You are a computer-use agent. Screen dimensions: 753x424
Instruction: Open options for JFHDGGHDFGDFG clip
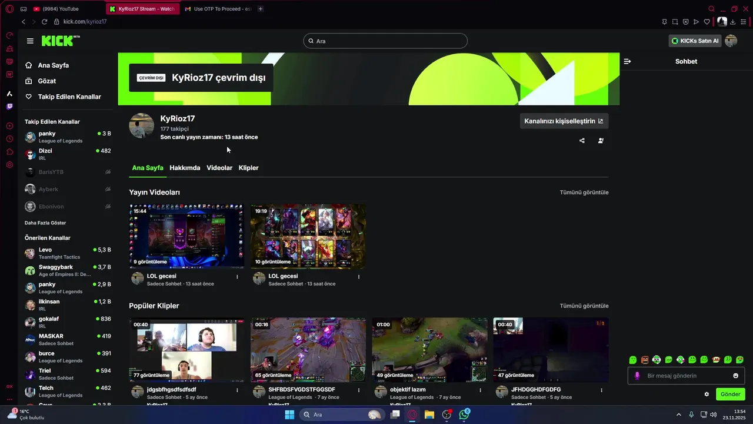[601, 390]
